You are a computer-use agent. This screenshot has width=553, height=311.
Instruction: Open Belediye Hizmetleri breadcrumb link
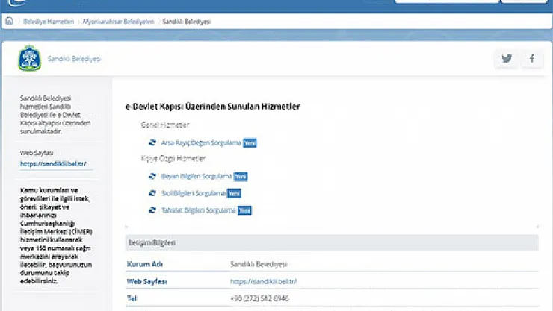(49, 22)
